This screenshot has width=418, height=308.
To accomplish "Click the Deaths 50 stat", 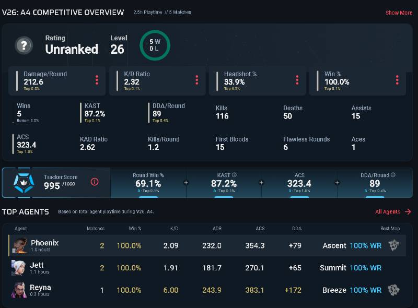I will coord(293,112).
